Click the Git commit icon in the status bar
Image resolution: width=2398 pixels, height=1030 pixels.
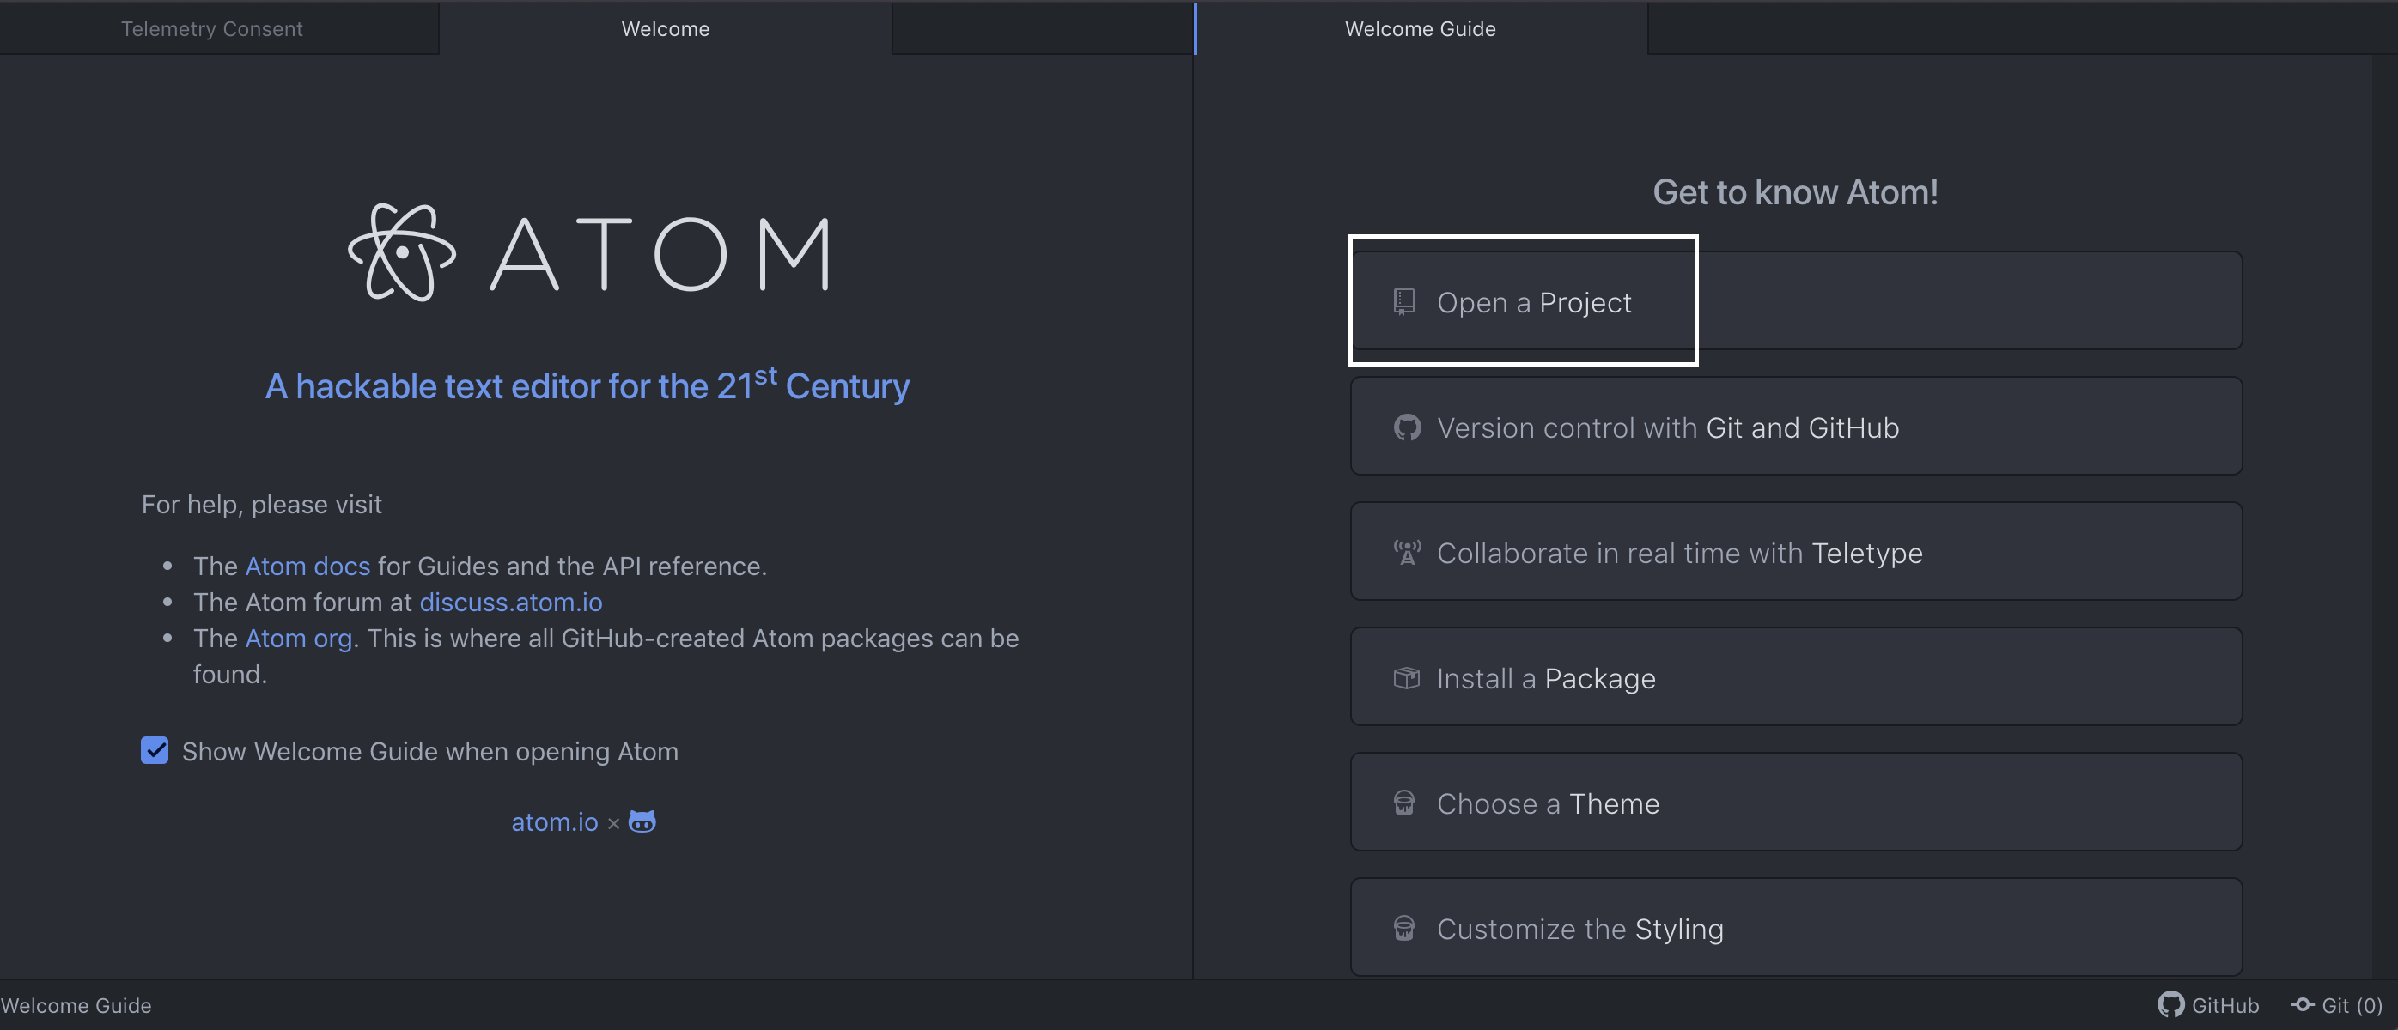2302,1005
